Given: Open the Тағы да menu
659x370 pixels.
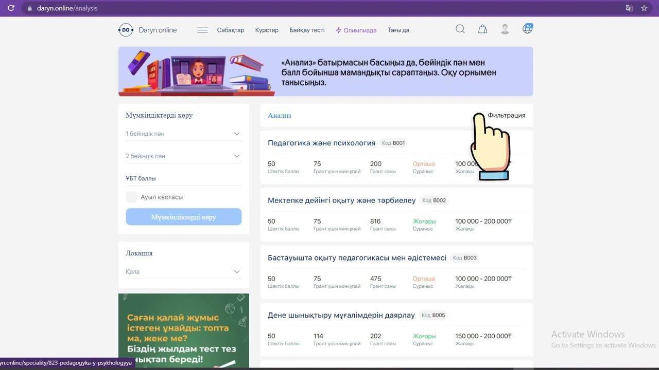Looking at the screenshot, I should coord(398,30).
